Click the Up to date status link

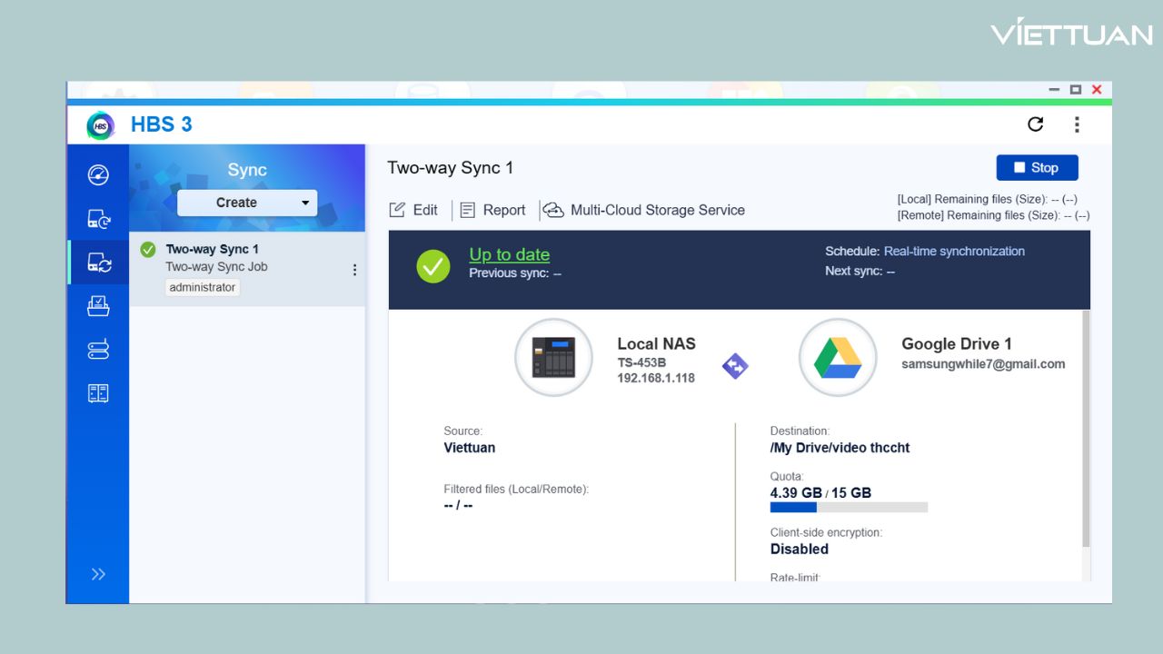click(509, 254)
